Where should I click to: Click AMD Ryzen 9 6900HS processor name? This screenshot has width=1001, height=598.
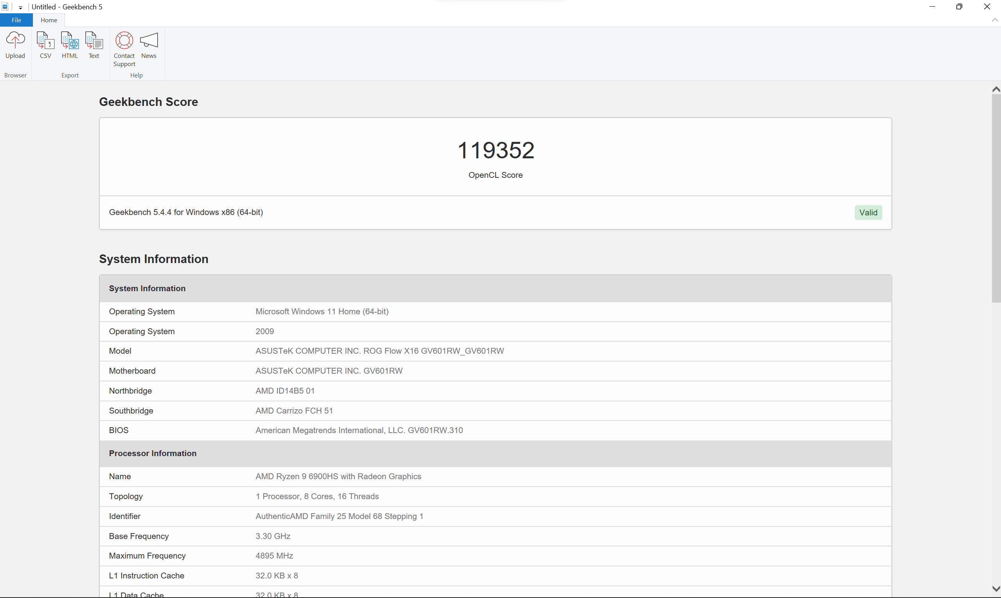[x=338, y=476]
